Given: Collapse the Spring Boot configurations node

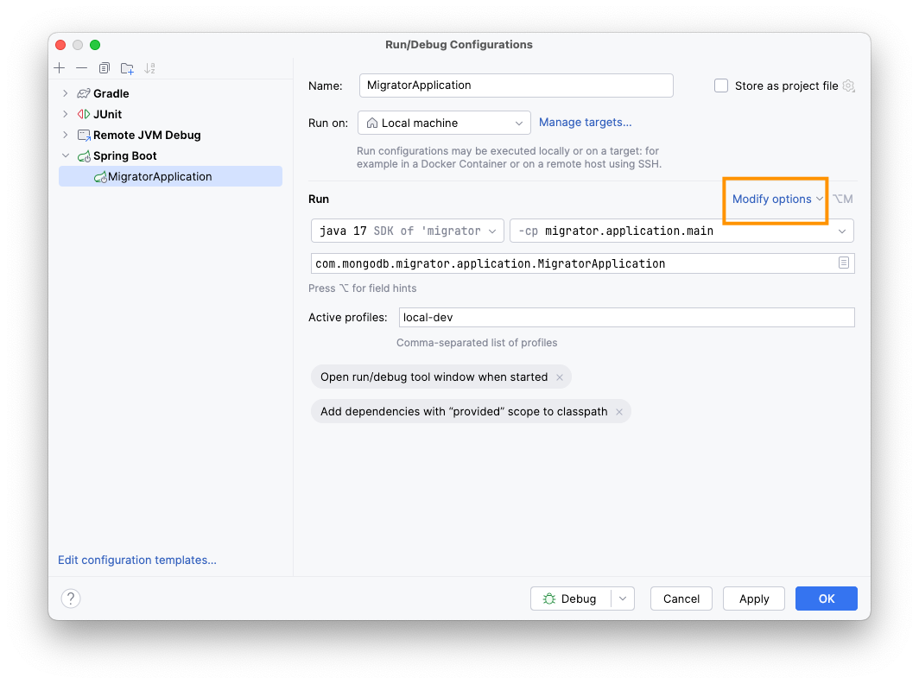Looking at the screenshot, I should 65,156.
